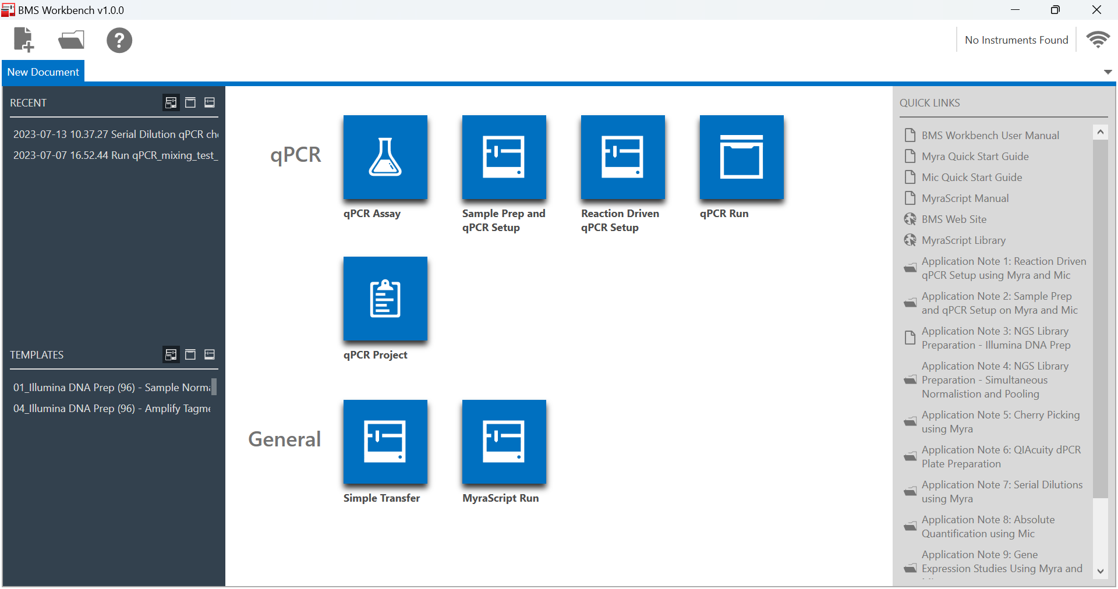This screenshot has width=1118, height=589.
Task: Launch the qPCR Run tile
Action: [x=742, y=157]
